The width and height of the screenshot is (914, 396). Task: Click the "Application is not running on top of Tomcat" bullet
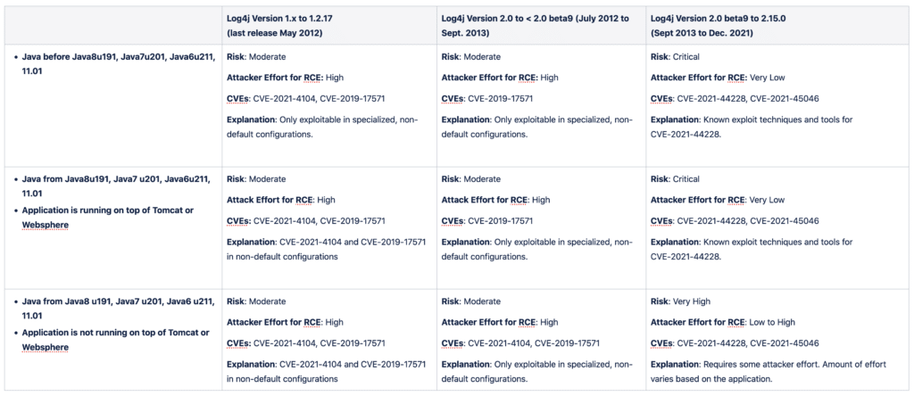point(122,333)
